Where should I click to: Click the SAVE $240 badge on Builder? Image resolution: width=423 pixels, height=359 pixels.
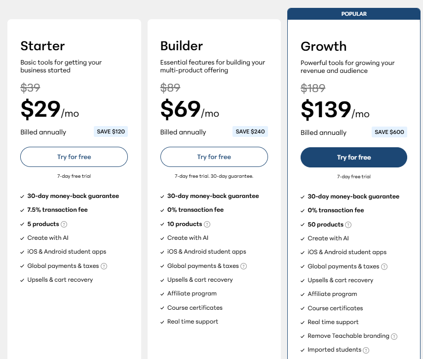[x=251, y=131]
